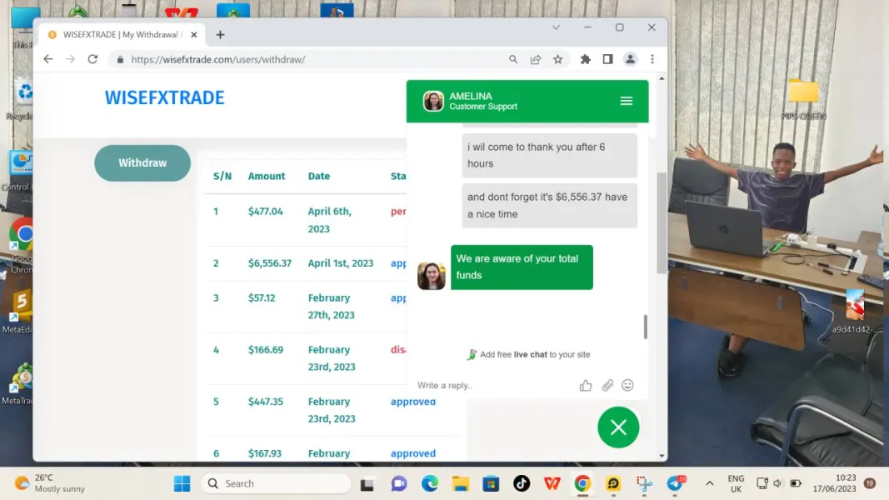
Task: Select the $477.04 amount cell
Action: pyautogui.click(x=265, y=212)
